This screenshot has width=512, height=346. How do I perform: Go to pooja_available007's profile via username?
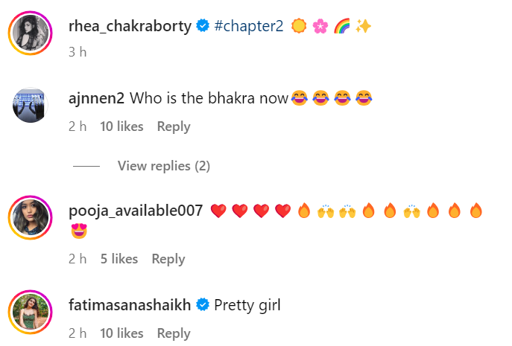135,211
